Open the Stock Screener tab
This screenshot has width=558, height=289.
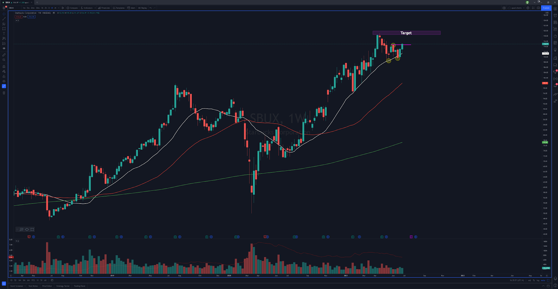16,286
